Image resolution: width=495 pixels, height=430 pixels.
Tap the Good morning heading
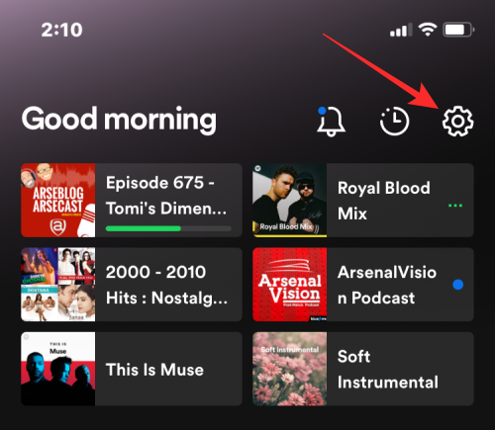(x=119, y=120)
